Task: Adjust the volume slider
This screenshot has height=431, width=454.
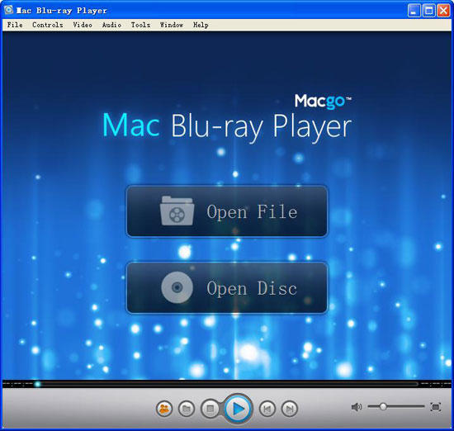Action: coord(395,407)
